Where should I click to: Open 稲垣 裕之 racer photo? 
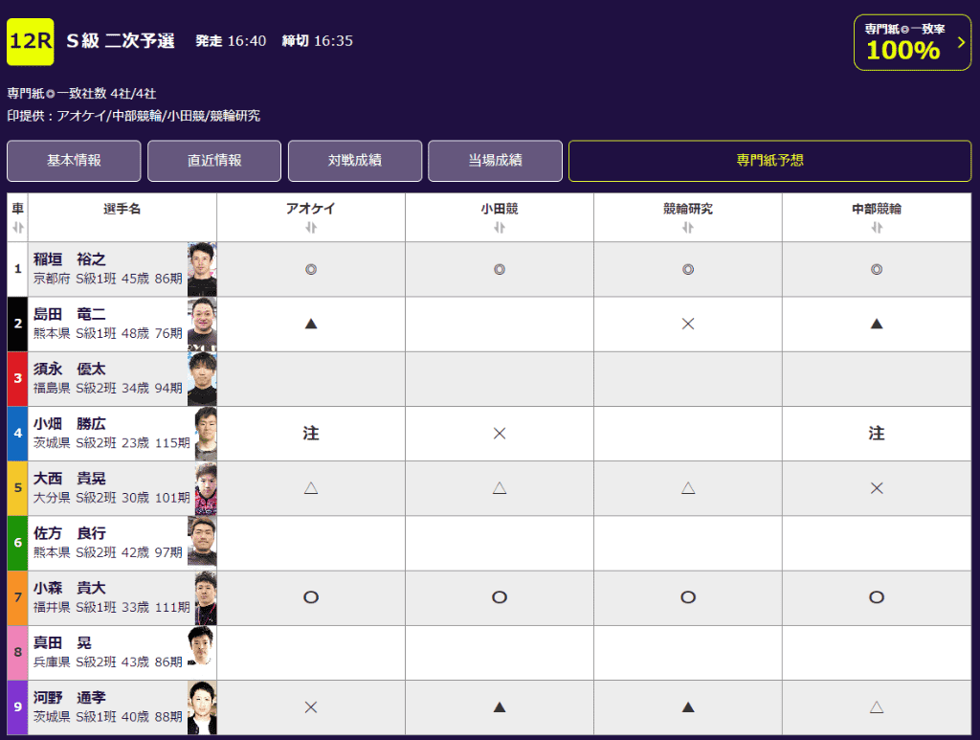point(202,270)
